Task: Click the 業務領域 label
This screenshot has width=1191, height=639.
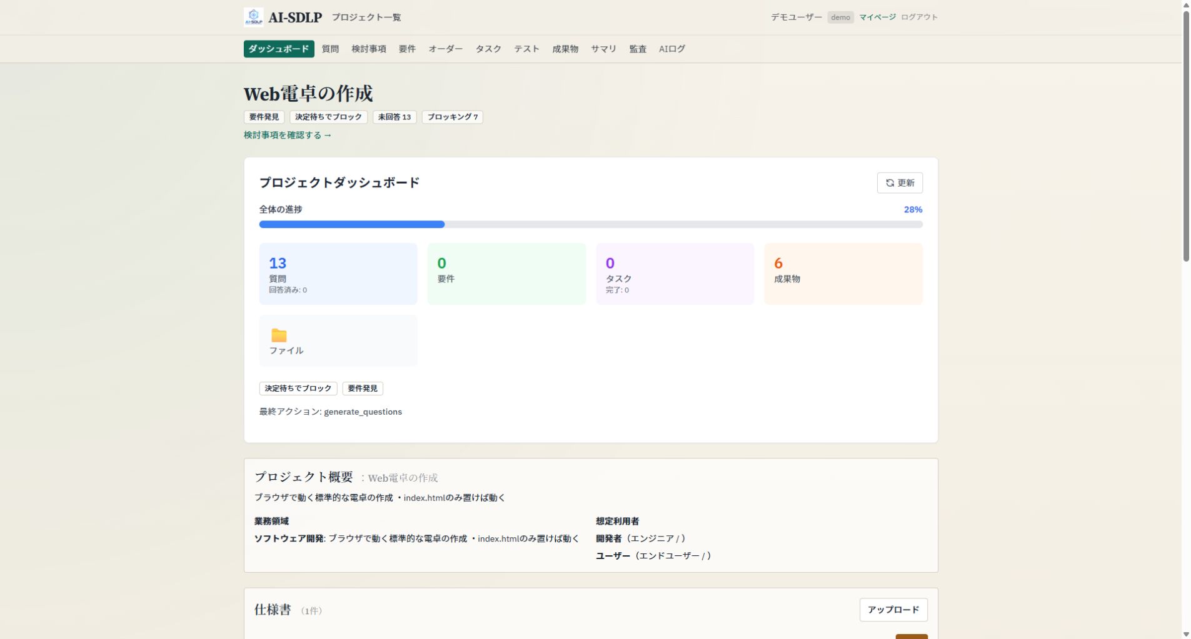Action: click(271, 521)
